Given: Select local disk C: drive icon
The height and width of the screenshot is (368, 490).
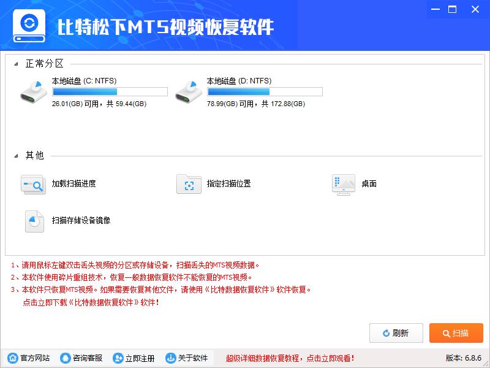Looking at the screenshot, I should [34, 93].
